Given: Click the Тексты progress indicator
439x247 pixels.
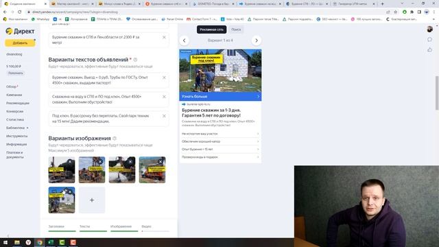Looking at the screenshot, I should point(93,228).
